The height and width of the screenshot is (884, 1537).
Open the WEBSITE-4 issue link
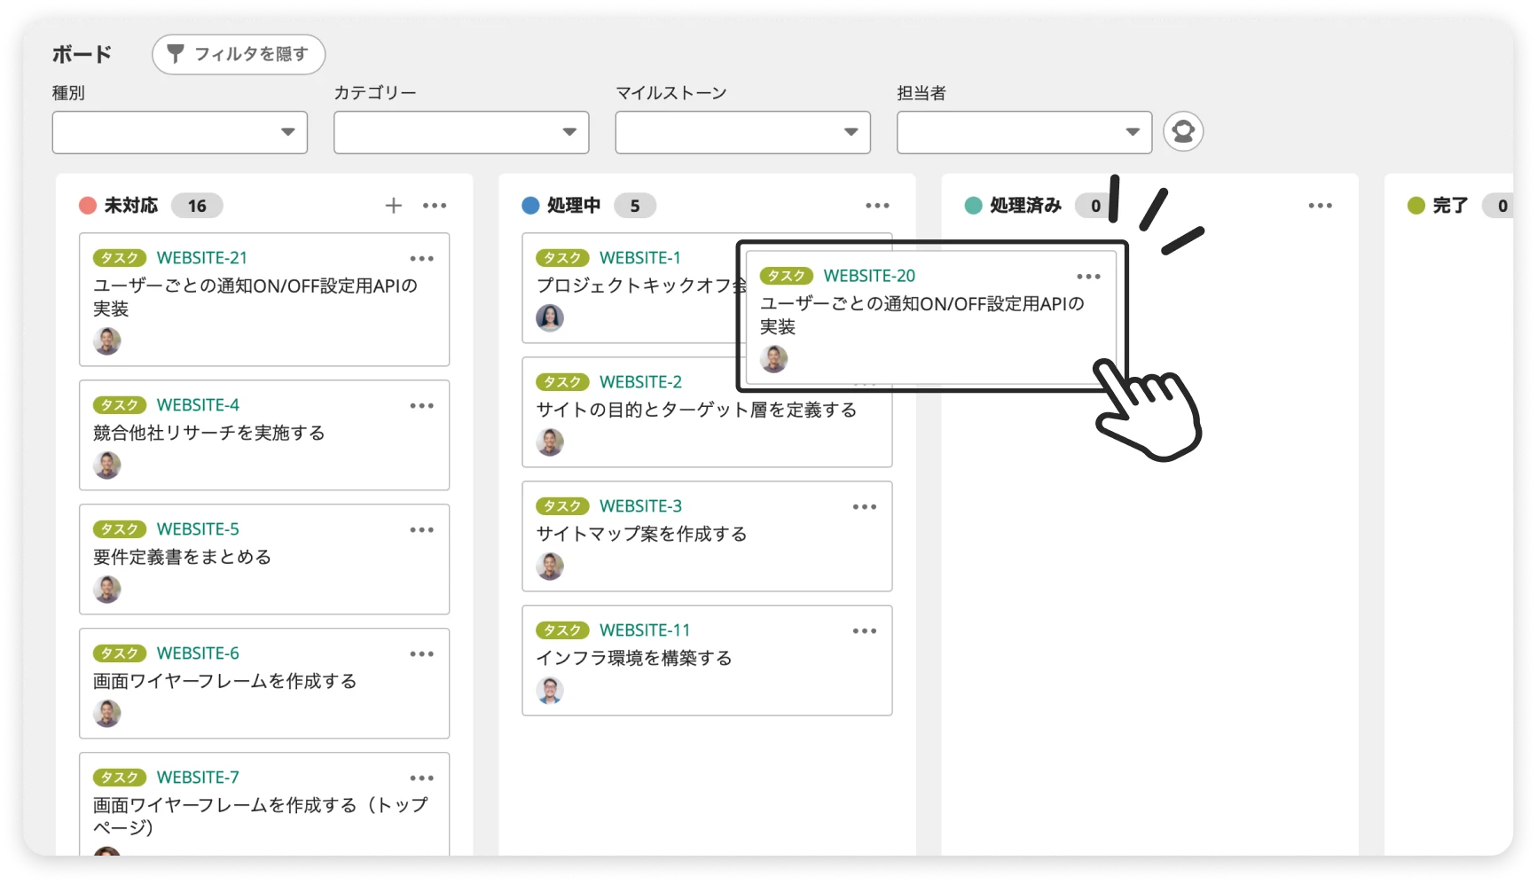[x=198, y=405]
